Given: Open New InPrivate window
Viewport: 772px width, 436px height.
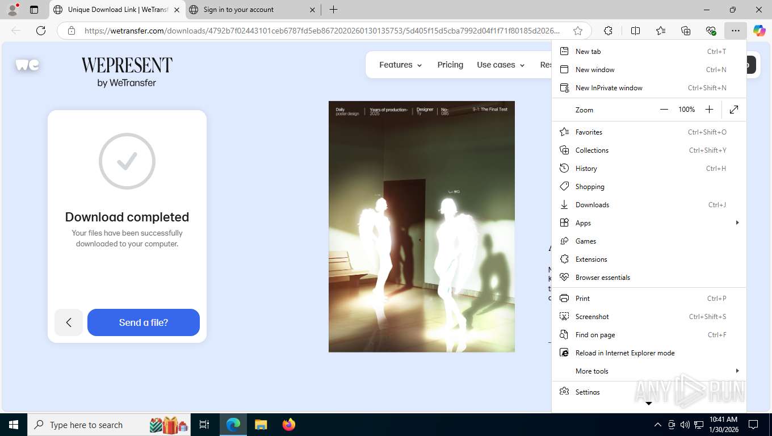Looking at the screenshot, I should [x=649, y=88].
